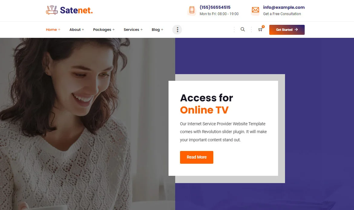Expand the About menu plus sign
The width and height of the screenshot is (354, 210).
click(x=83, y=30)
